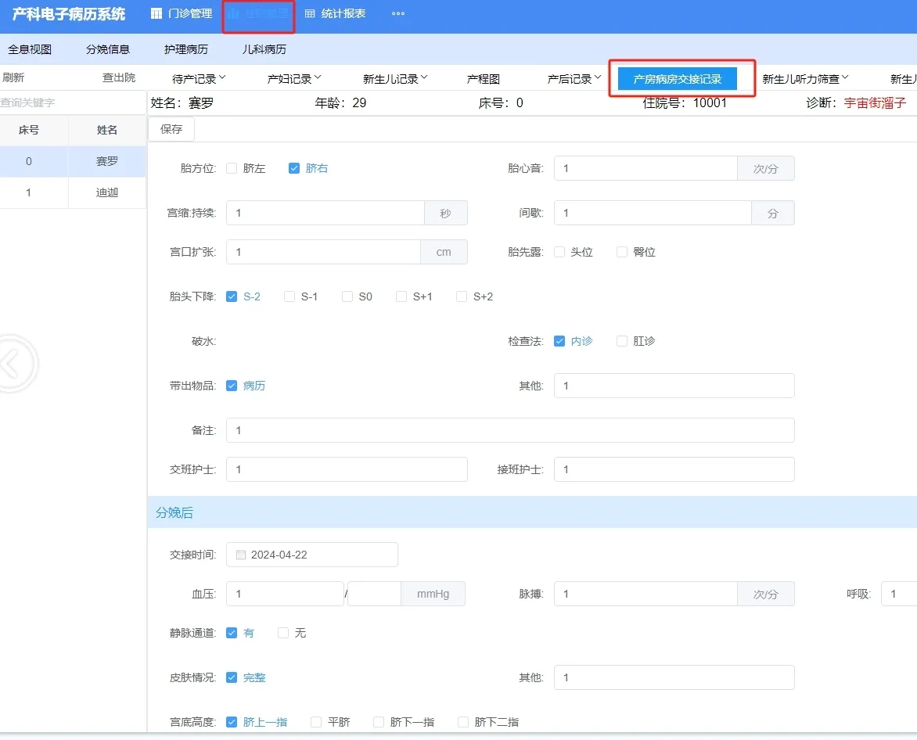Image resolution: width=917 pixels, height=740 pixels.
Task: Expand the 产后记录 dropdown menu
Action: 574,78
